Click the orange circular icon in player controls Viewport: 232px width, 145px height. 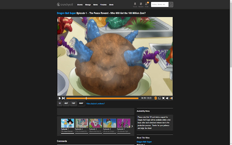tap(156, 98)
